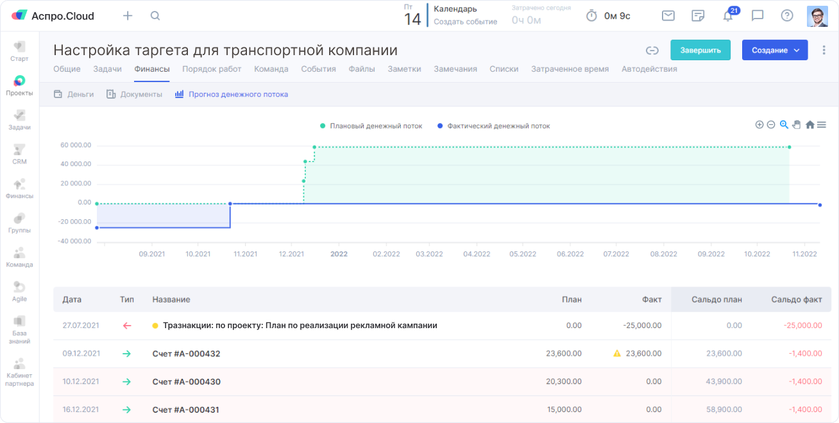Start the time tracker stopwatch
Viewport: 839px width, 423px height.
[x=591, y=16]
